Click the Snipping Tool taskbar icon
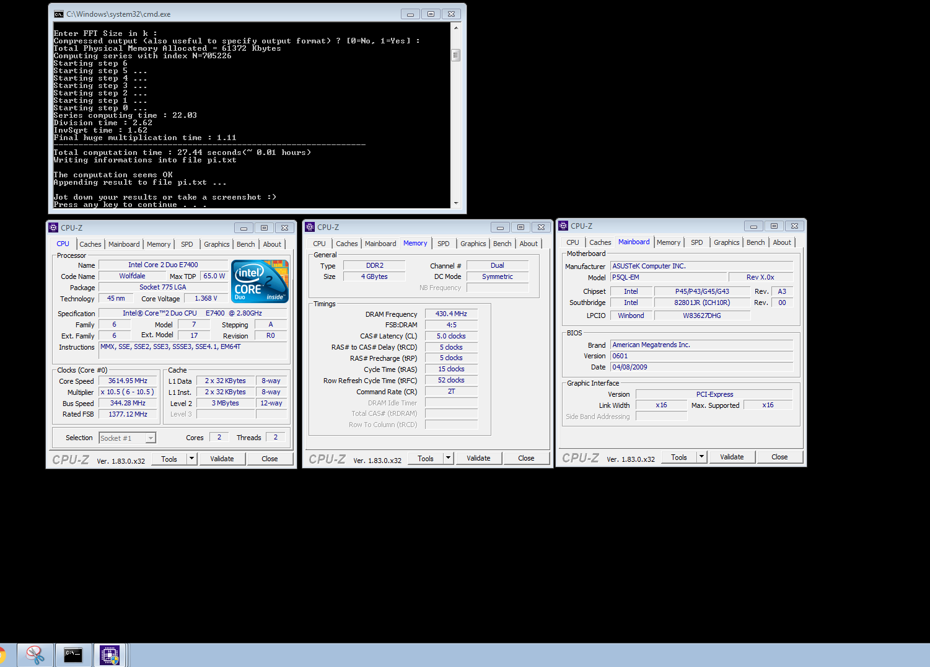930x667 pixels. click(35, 655)
